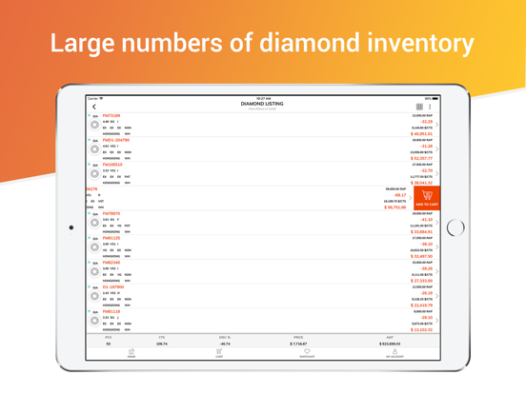Click the discount value -32.29
This screenshot has width=526, height=394.
tap(427, 122)
